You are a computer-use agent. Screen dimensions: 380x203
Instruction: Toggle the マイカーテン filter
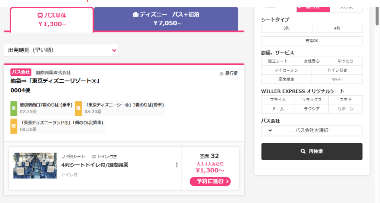pos(286,70)
